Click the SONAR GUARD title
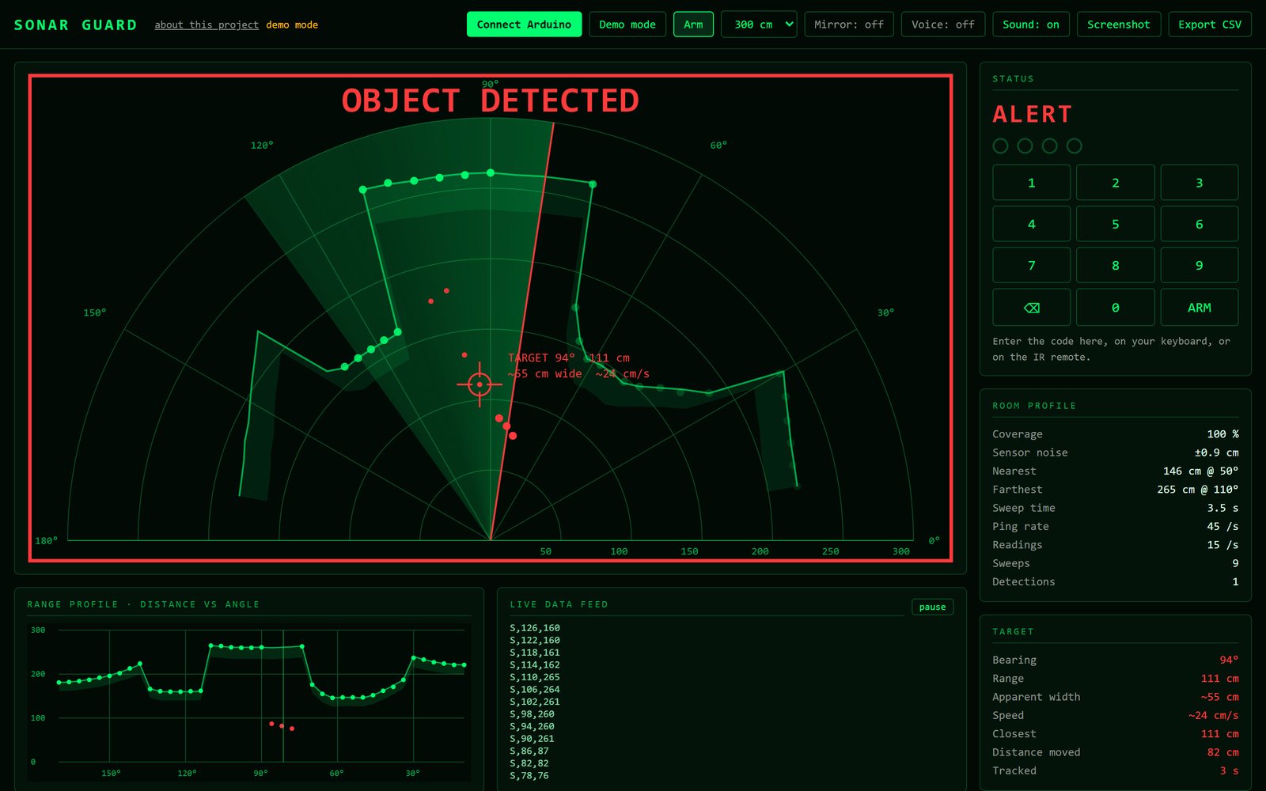 click(x=75, y=25)
